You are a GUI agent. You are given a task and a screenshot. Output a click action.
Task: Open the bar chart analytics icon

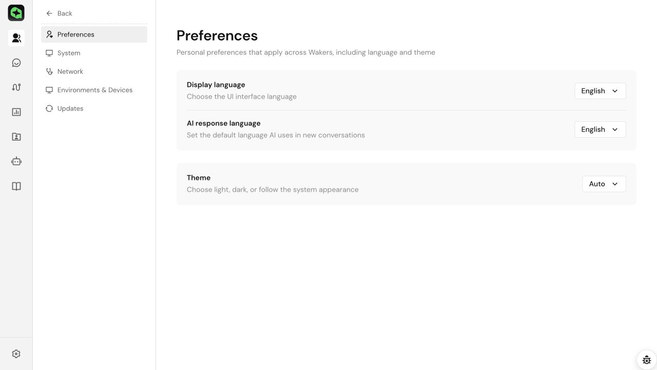16,112
